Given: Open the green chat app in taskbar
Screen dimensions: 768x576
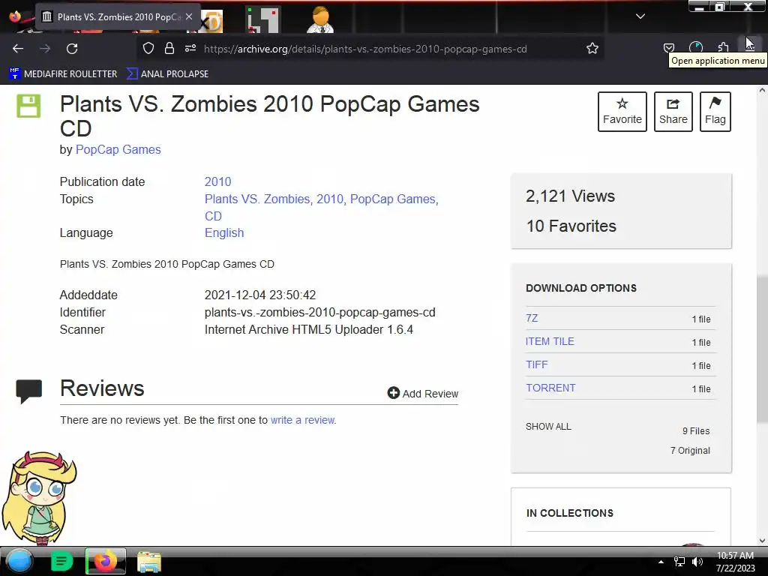Looking at the screenshot, I should tap(61, 561).
